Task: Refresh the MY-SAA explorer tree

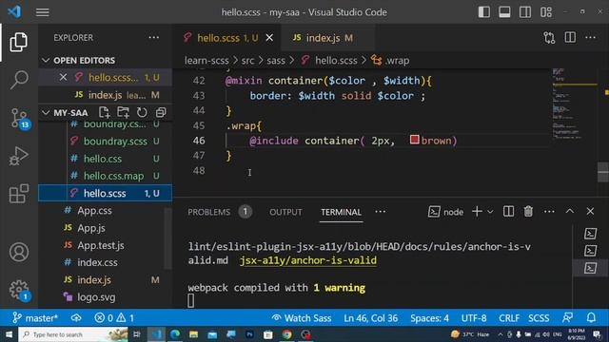Action: point(142,112)
